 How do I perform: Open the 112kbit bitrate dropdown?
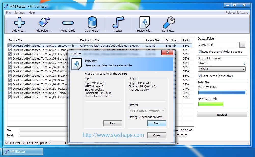pyautogui.click(x=222, y=69)
